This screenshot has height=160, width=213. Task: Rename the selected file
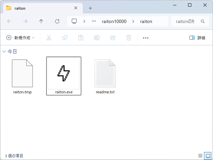97,38
